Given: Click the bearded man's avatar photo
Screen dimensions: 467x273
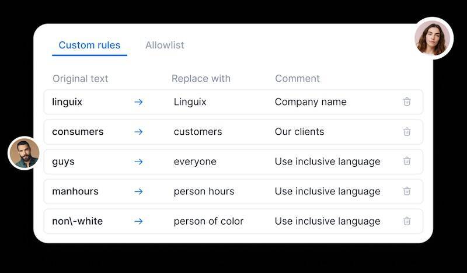Looking at the screenshot, I should pyautogui.click(x=24, y=153).
